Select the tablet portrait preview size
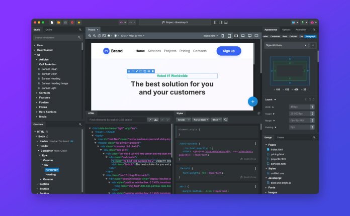The image size is (350, 216). [x=229, y=36]
